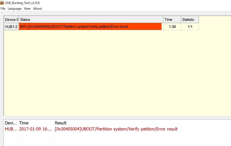Screen dimensions: 231x146
Task: Open the View menu
Action: 27,9
